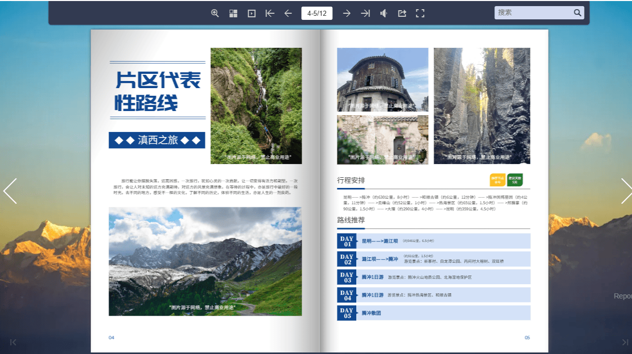Open the thumbnails grid view
Screen dimensions: 632x354
point(233,13)
